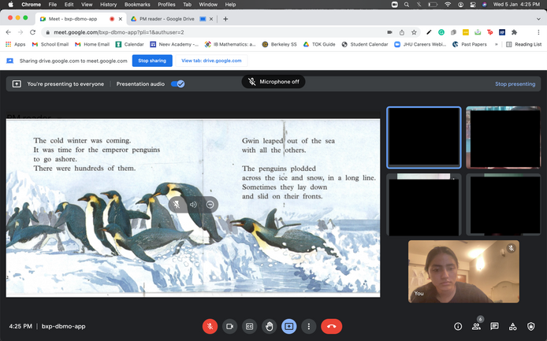
Task: Open the Apple menu
Action: coord(10,5)
